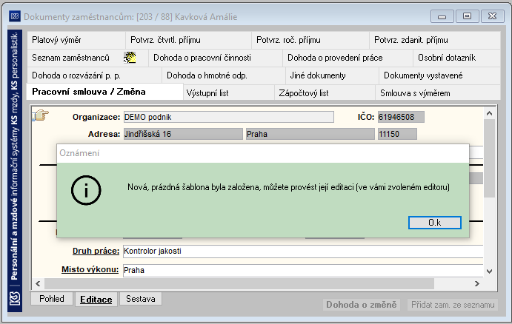The image size is (512, 324).
Task: Minimize the Dokumenty zaměstnancům window
Action: pos(442,16)
